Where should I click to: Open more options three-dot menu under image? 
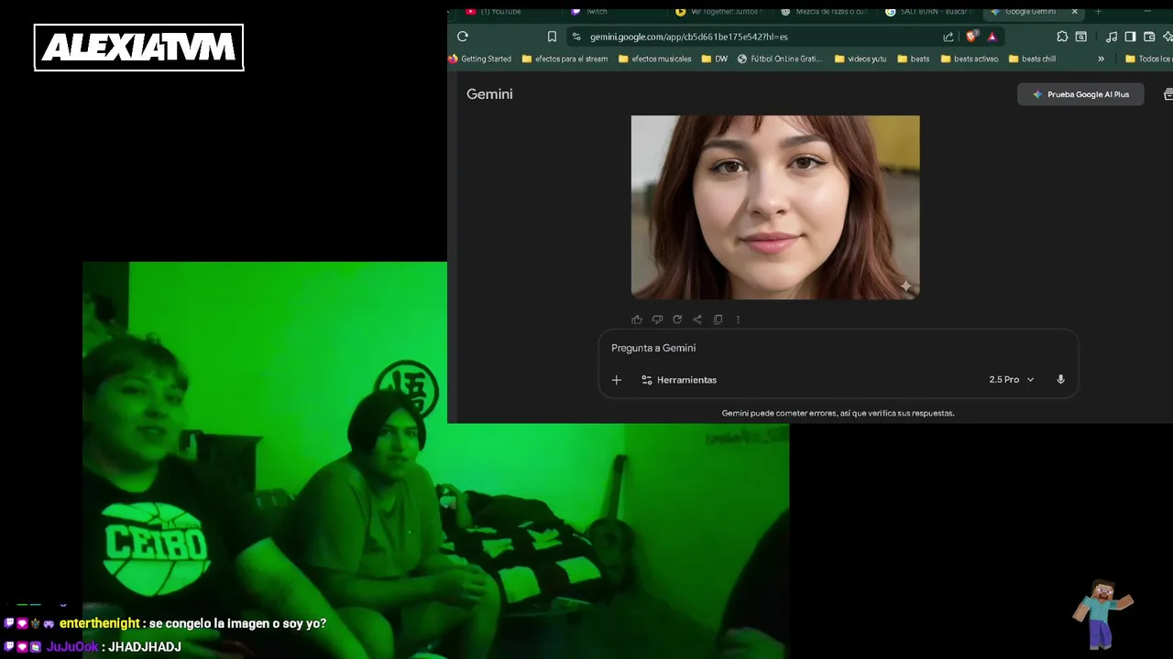click(738, 319)
